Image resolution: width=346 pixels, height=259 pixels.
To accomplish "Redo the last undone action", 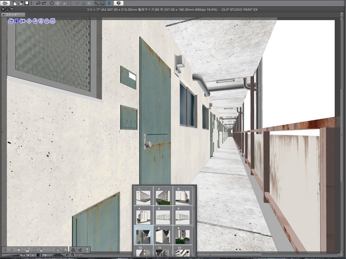I will click(x=44, y=3).
